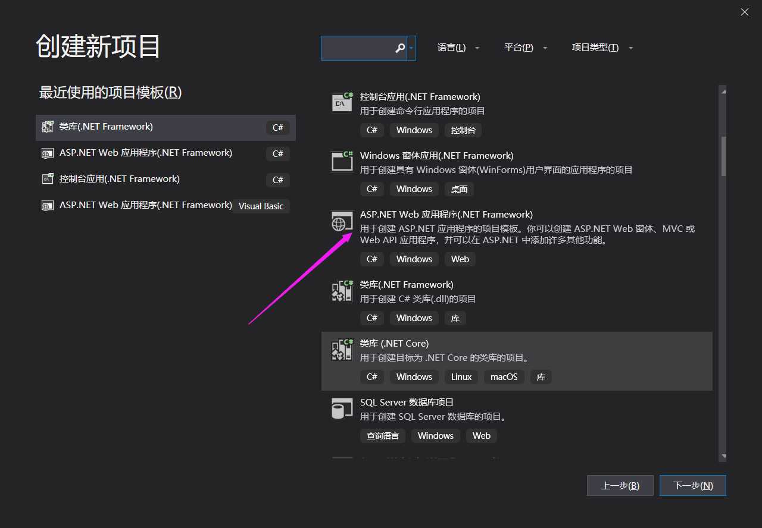Select recent C# ASP.NET Web 应用程序 template
Screen dimensions: 762x528
pos(165,153)
